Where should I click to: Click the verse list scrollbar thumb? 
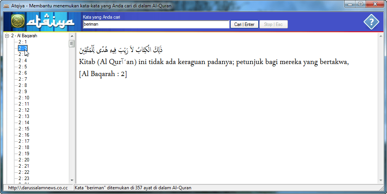tap(72, 43)
